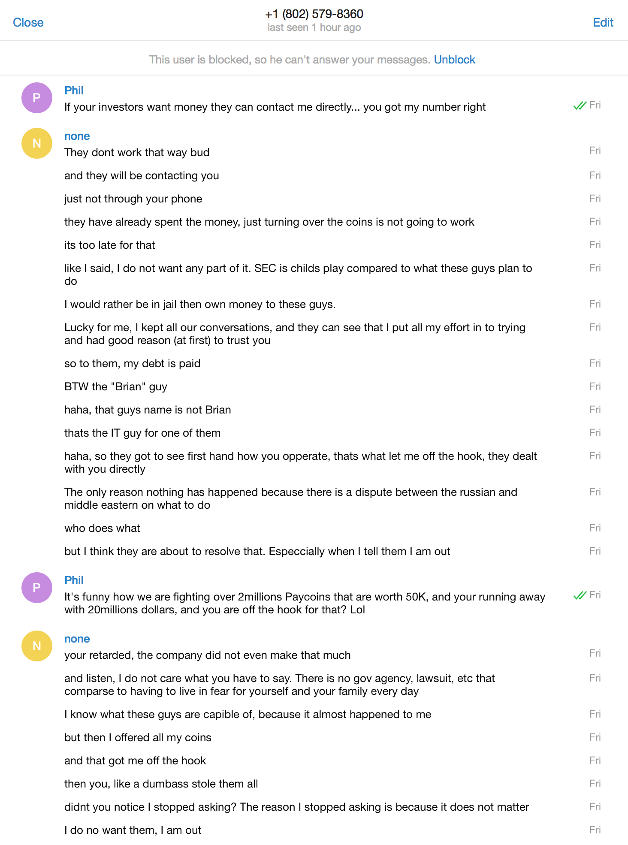Click the Phil name above the Paycoins message
Image resolution: width=628 pixels, height=845 pixels.
(x=74, y=580)
